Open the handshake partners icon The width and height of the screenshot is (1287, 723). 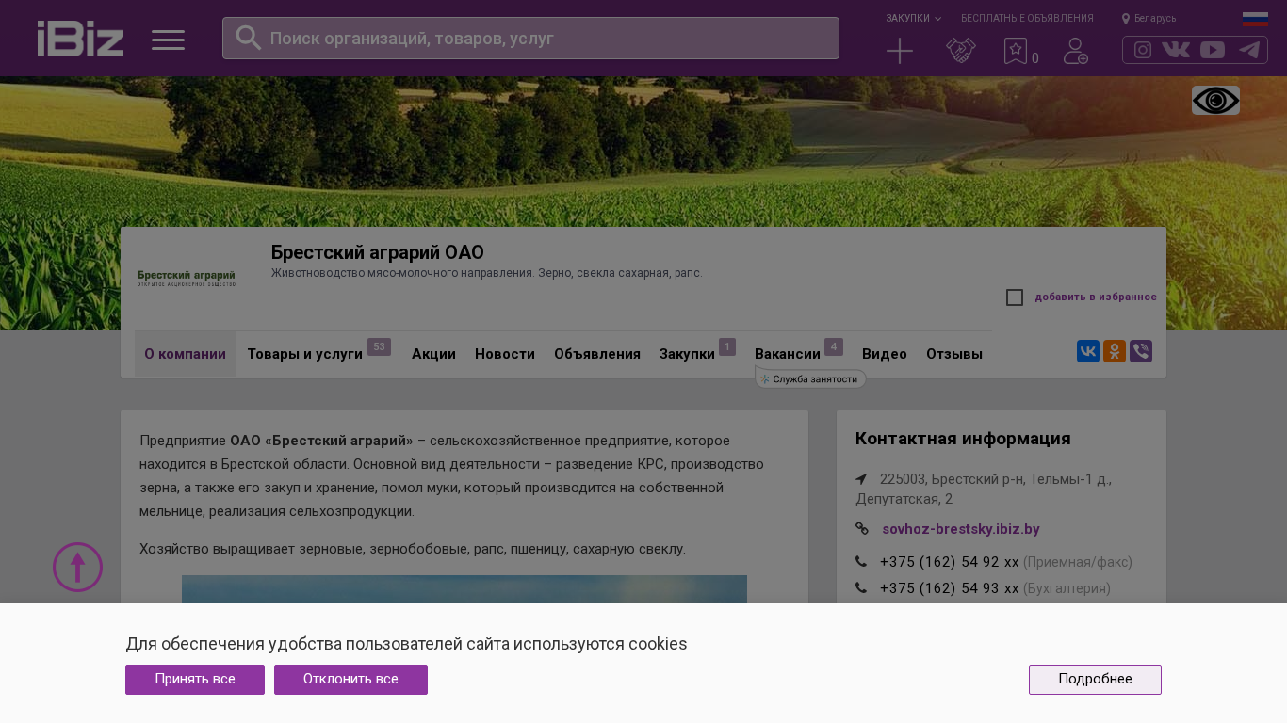[961, 51]
